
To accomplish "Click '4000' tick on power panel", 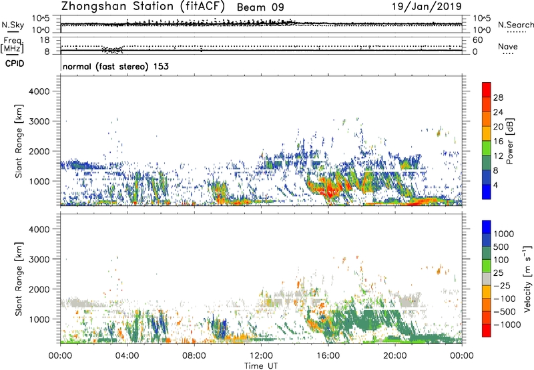I will coord(39,91).
